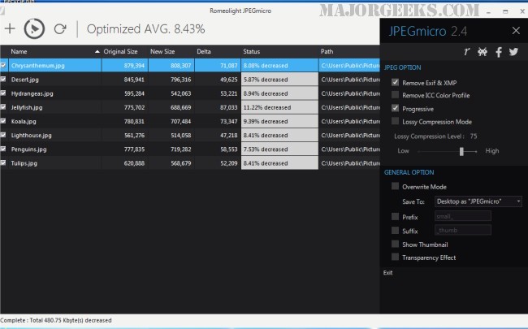This screenshot has height=329, width=528.
Task: Click the 7.53% decreased status cell
Action: point(279,149)
